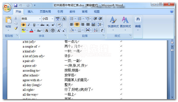Toggle strikethrough (abc) formatting
Viewport: 178px width, 102px height.
(x=42, y=25)
